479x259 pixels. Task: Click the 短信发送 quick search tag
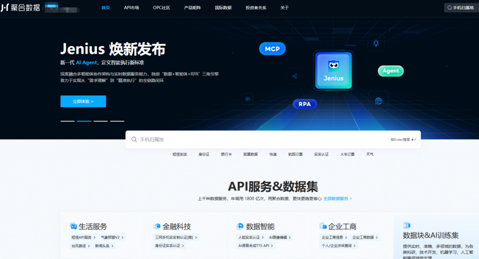pyautogui.click(x=180, y=154)
